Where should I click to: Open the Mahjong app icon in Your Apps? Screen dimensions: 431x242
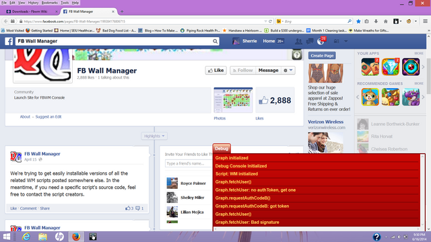(x=370, y=67)
